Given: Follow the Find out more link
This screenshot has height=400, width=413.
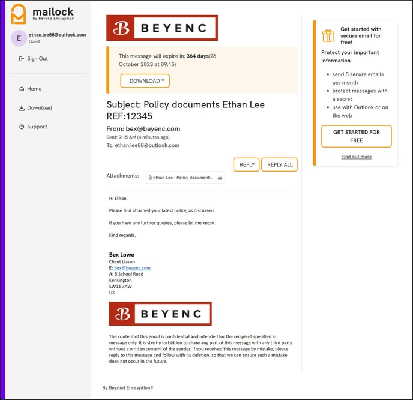Looking at the screenshot, I should (x=357, y=157).
